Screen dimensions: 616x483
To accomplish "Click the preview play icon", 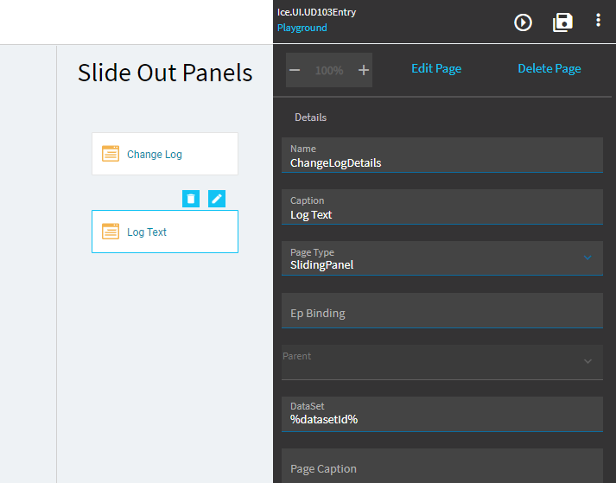I will pos(523,22).
